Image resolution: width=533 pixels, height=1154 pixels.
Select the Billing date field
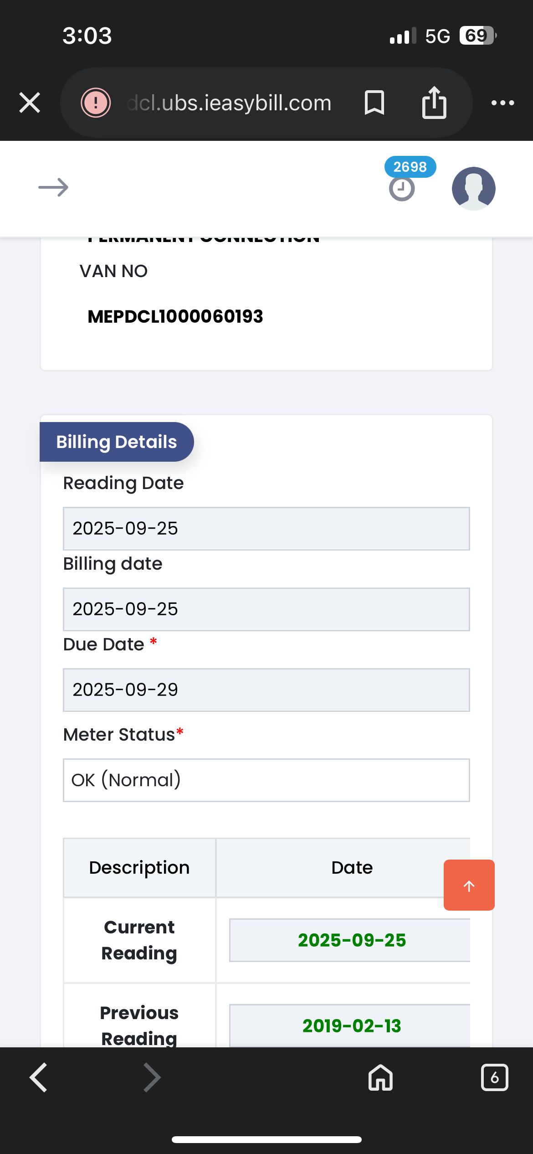[x=266, y=609]
